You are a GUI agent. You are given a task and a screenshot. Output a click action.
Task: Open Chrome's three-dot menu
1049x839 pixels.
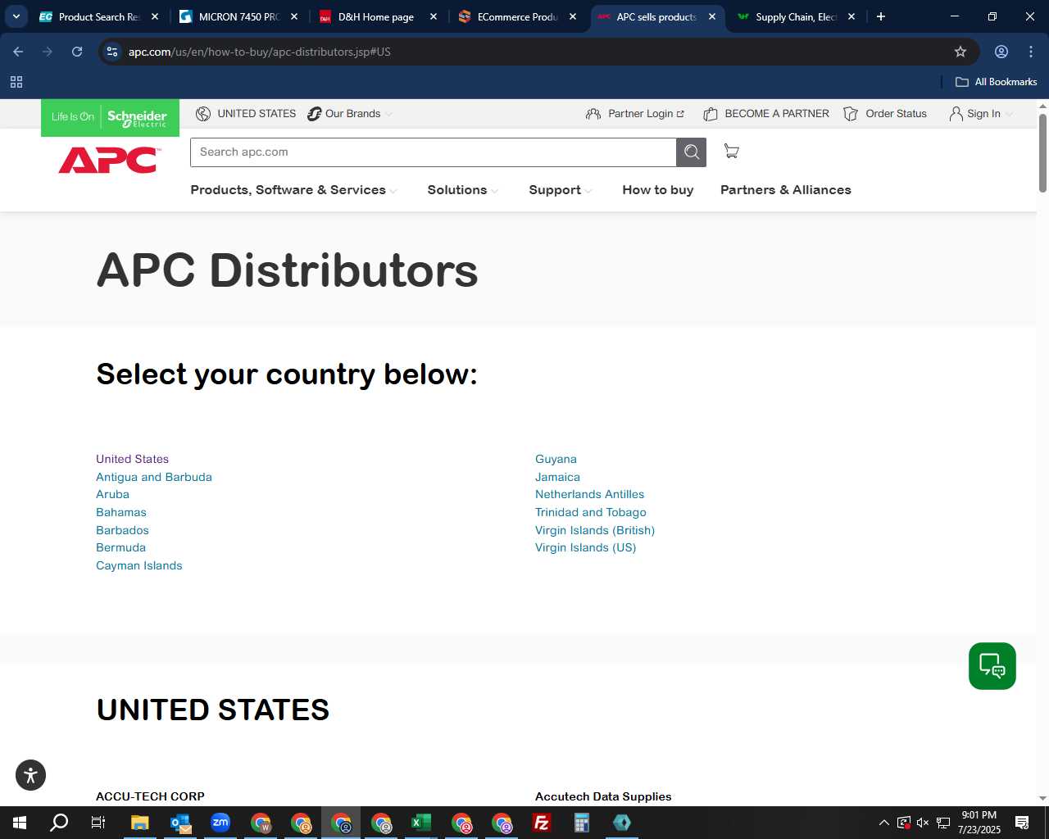(1031, 52)
